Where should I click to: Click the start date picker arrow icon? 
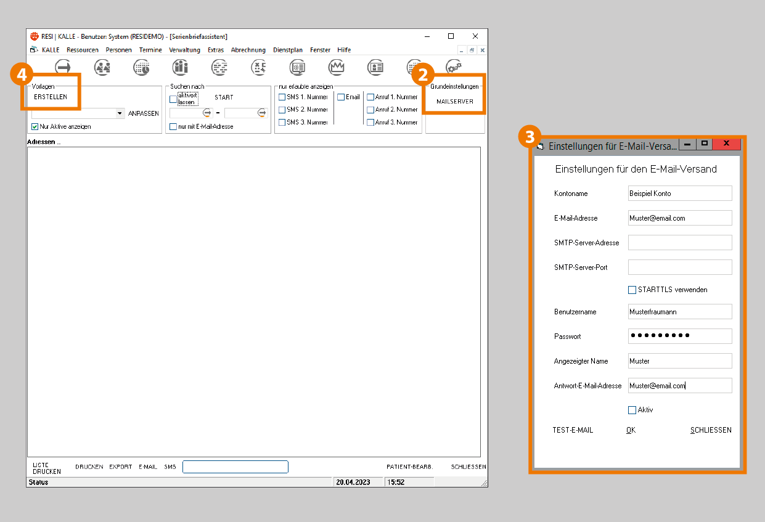(x=207, y=113)
